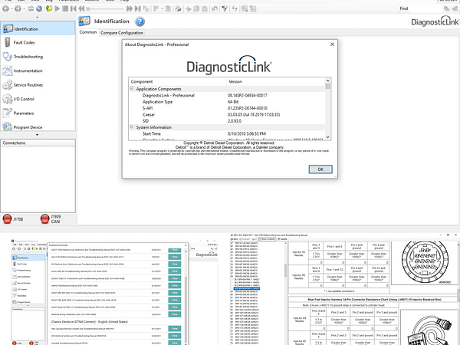Collapse the System Information group

coord(132,127)
